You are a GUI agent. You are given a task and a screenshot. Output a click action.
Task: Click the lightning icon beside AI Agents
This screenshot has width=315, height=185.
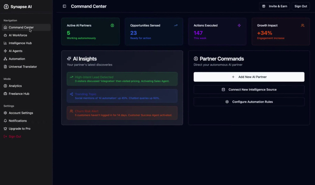pyautogui.click(x=5, y=51)
